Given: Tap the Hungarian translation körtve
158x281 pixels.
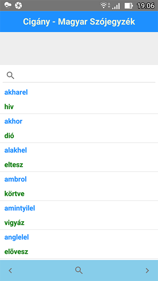Looking at the screenshot, I should pyautogui.click(x=14, y=194).
